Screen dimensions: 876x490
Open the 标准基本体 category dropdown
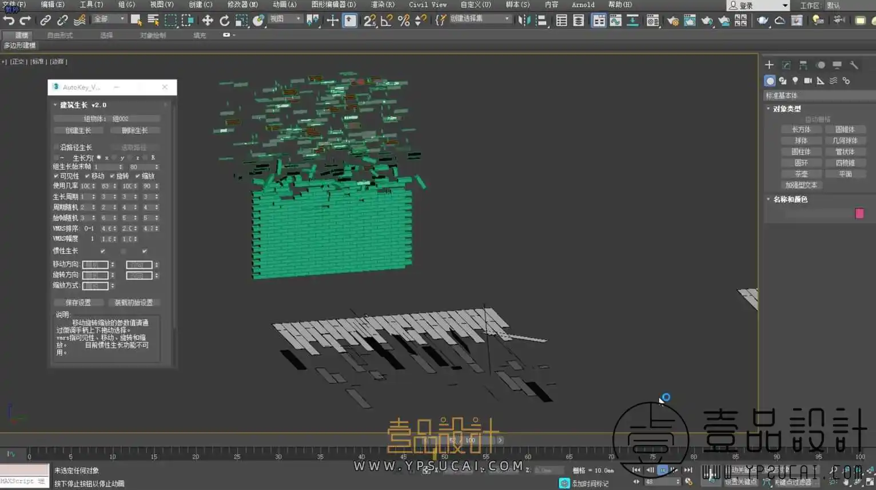(x=819, y=95)
